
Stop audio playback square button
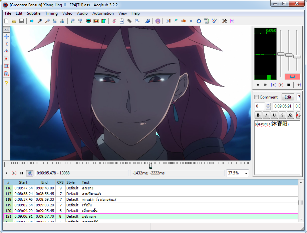(288, 85)
